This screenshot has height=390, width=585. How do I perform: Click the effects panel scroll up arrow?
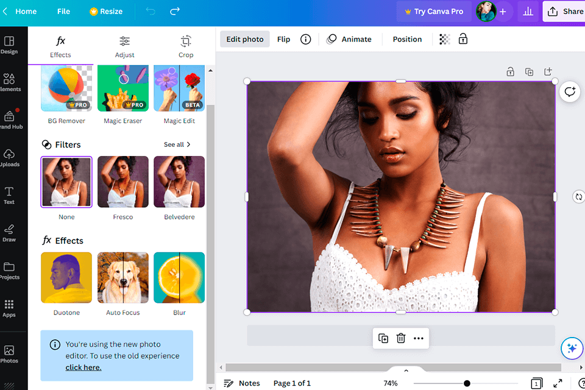tap(210, 70)
